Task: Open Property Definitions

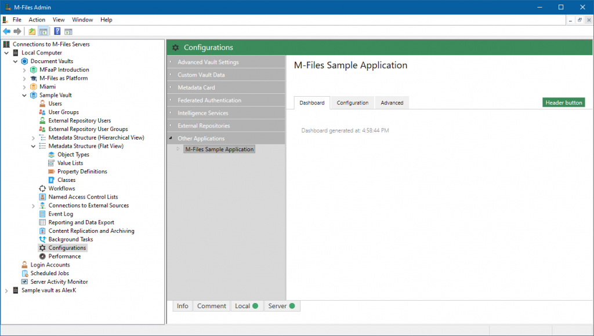Action: tap(82, 171)
